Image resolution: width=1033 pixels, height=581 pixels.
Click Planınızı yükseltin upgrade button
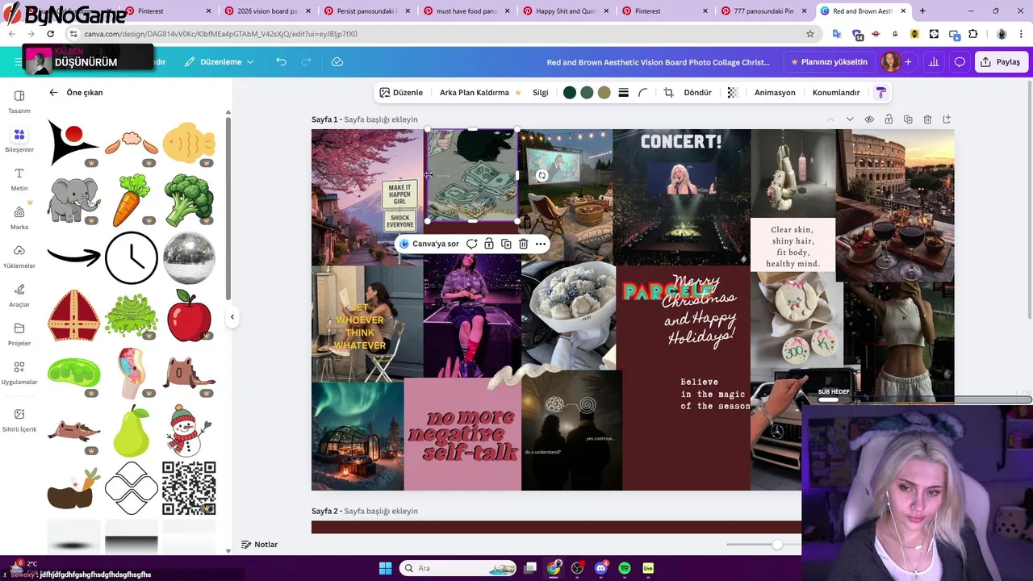coord(828,62)
